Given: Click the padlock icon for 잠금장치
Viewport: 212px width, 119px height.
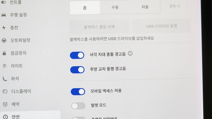Looking at the screenshot, I should point(4,53).
